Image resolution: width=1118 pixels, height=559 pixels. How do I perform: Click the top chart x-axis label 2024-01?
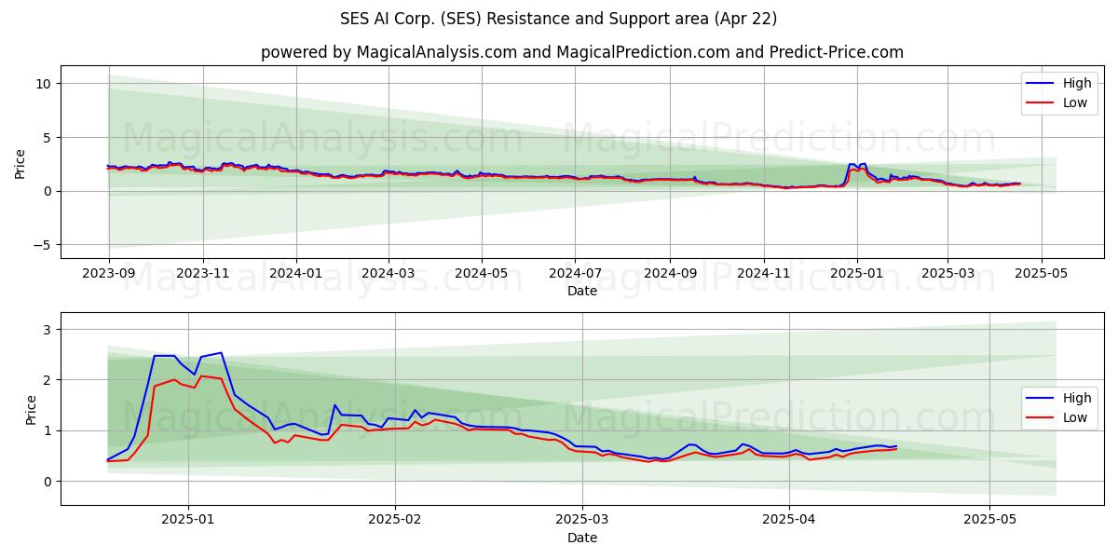tap(296, 274)
